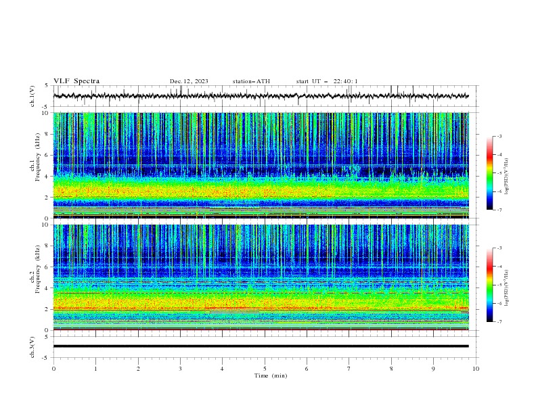This screenshot has height=414, width=536.
Task: Click the 'Time (min)' axis label
Action: tap(271, 375)
